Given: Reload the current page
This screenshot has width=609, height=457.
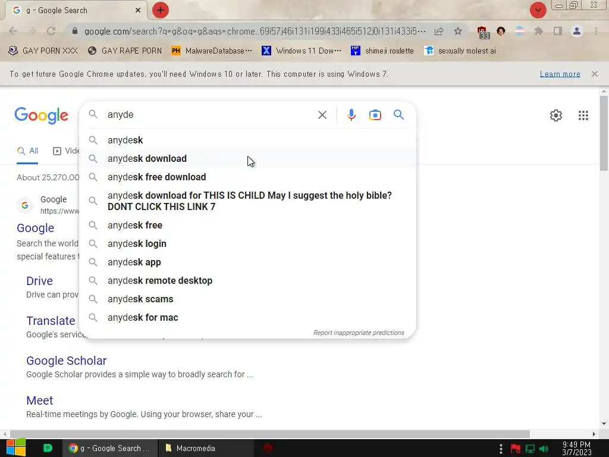Looking at the screenshot, I should coord(51,31).
